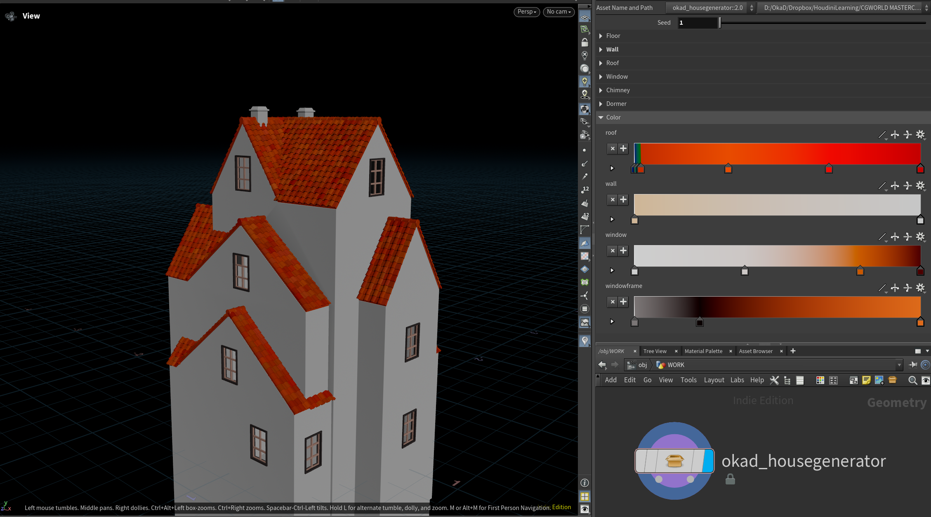Click the gear icon for roof ramp

920,135
